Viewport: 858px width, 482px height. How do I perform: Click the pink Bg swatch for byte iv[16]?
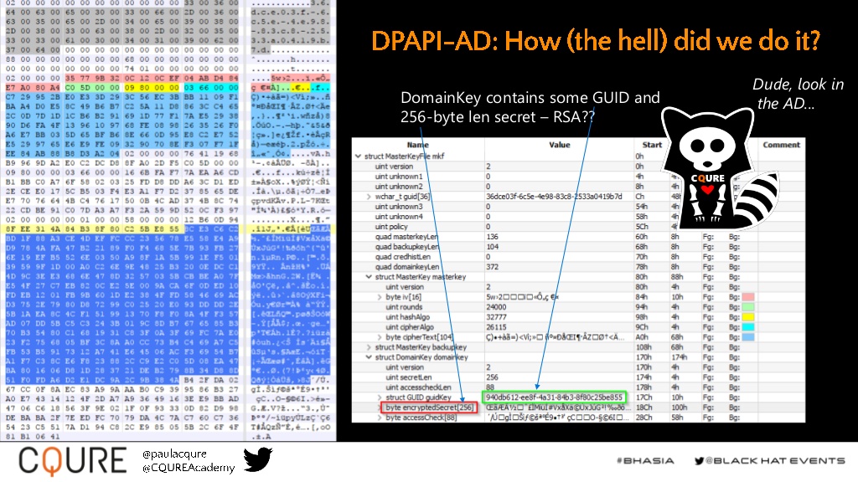coord(748,297)
